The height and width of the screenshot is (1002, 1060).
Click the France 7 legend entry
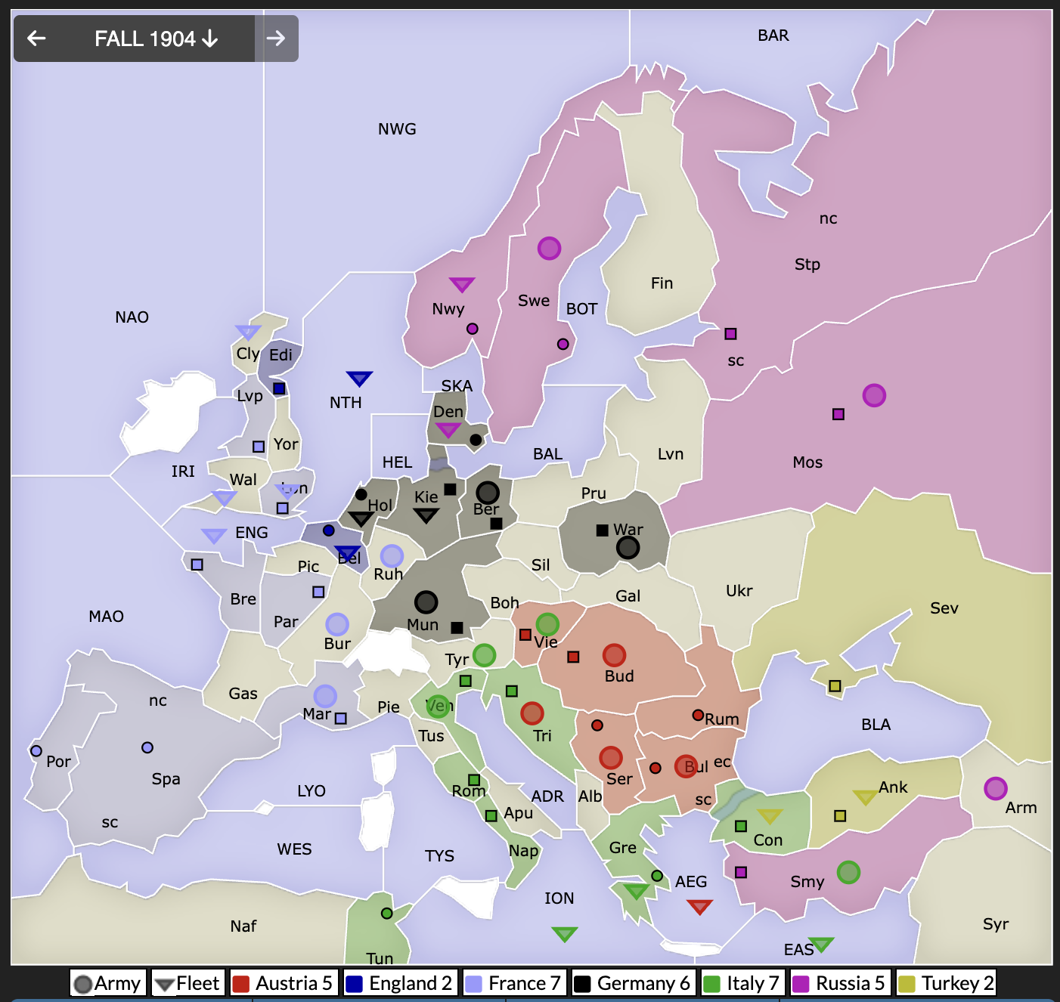[x=514, y=983]
